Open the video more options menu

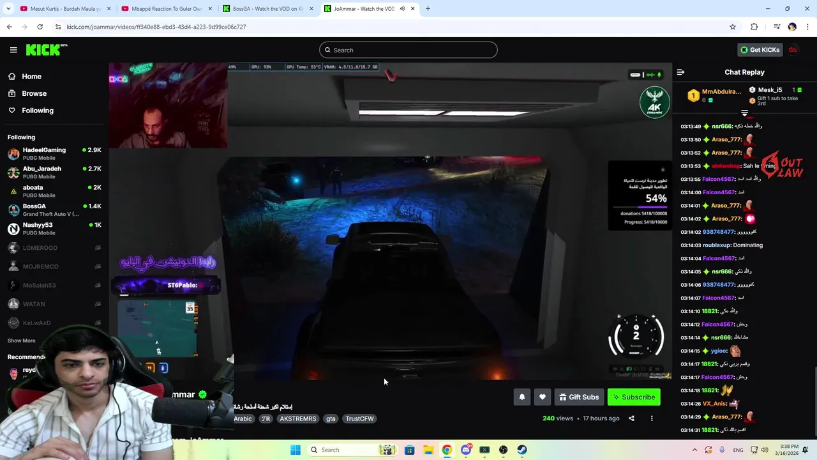(652, 418)
